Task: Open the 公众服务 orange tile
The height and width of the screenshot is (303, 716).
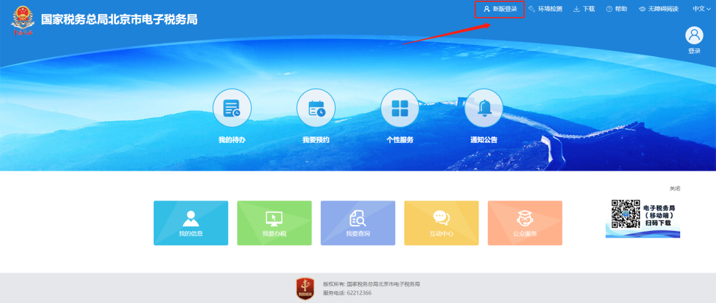Action: coord(525,223)
